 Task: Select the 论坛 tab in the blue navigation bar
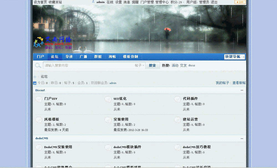pyautogui.click(x=55, y=57)
